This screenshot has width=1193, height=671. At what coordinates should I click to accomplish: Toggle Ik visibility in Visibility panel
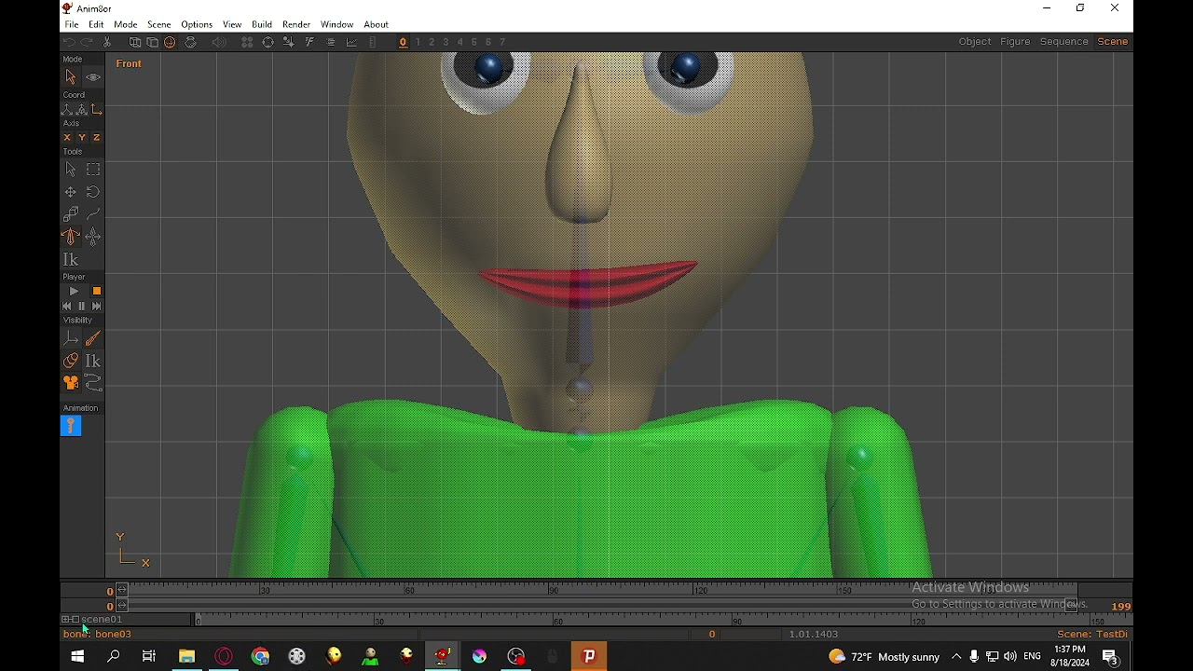(x=93, y=361)
